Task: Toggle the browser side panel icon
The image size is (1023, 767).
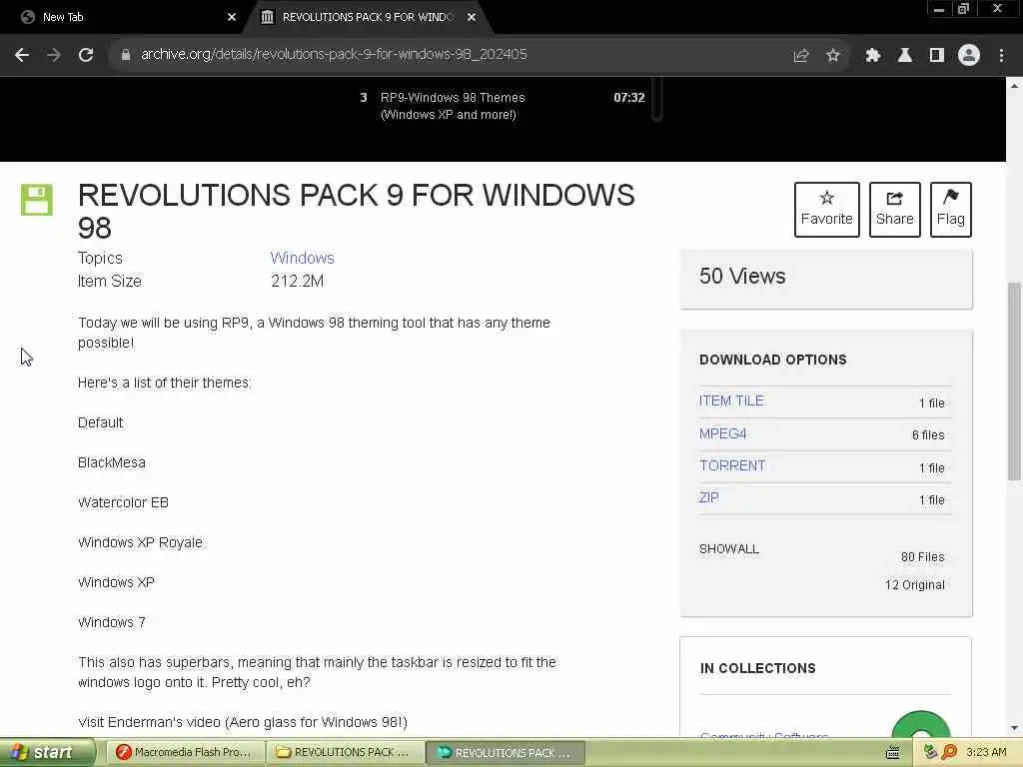Action: coord(936,56)
